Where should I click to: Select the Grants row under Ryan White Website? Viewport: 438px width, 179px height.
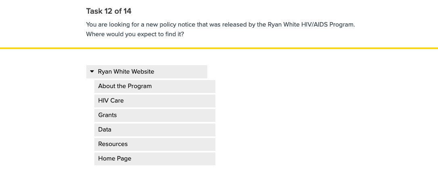pyautogui.click(x=154, y=115)
